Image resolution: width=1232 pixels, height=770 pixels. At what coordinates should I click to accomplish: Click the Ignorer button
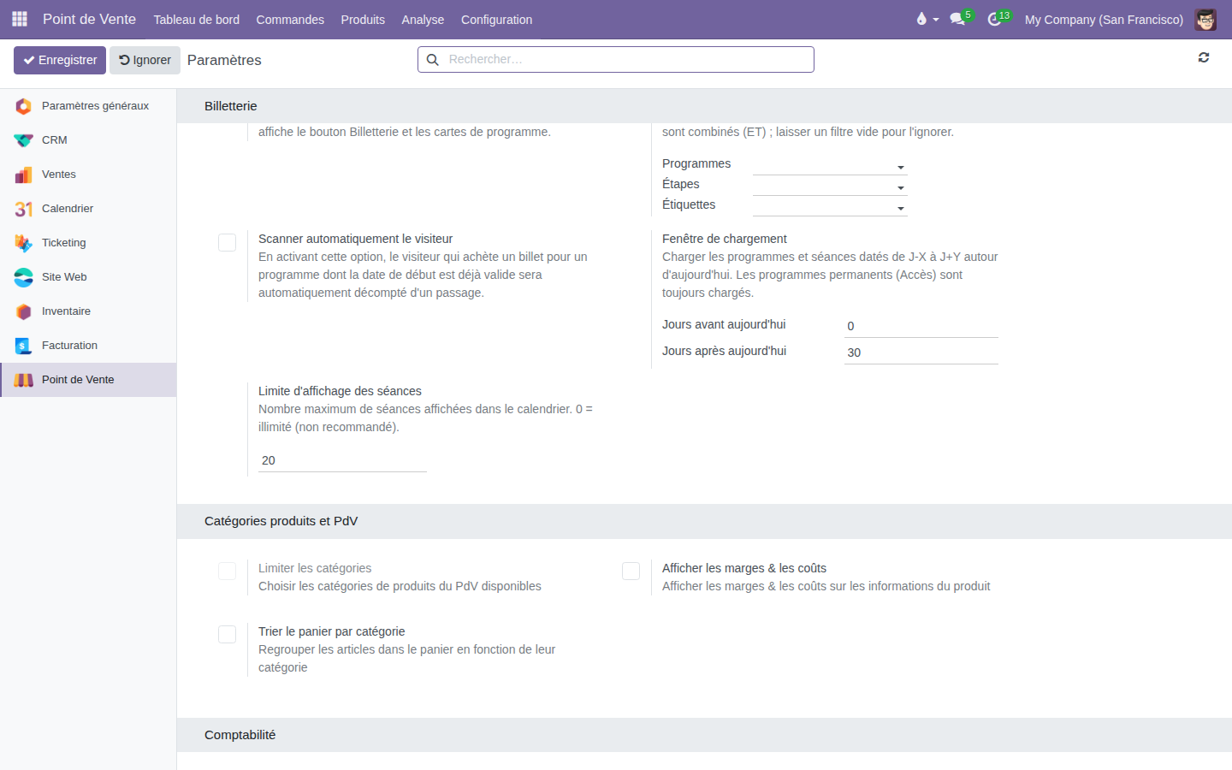(x=145, y=60)
